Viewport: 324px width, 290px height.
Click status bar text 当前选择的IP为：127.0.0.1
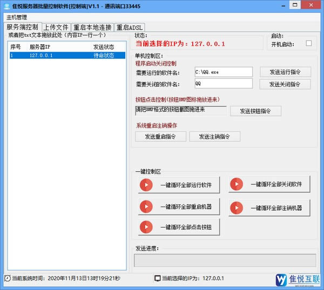coord(193,278)
